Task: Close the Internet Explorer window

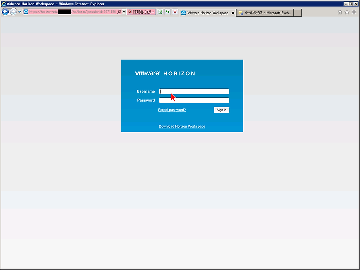Action: click(355, 4)
